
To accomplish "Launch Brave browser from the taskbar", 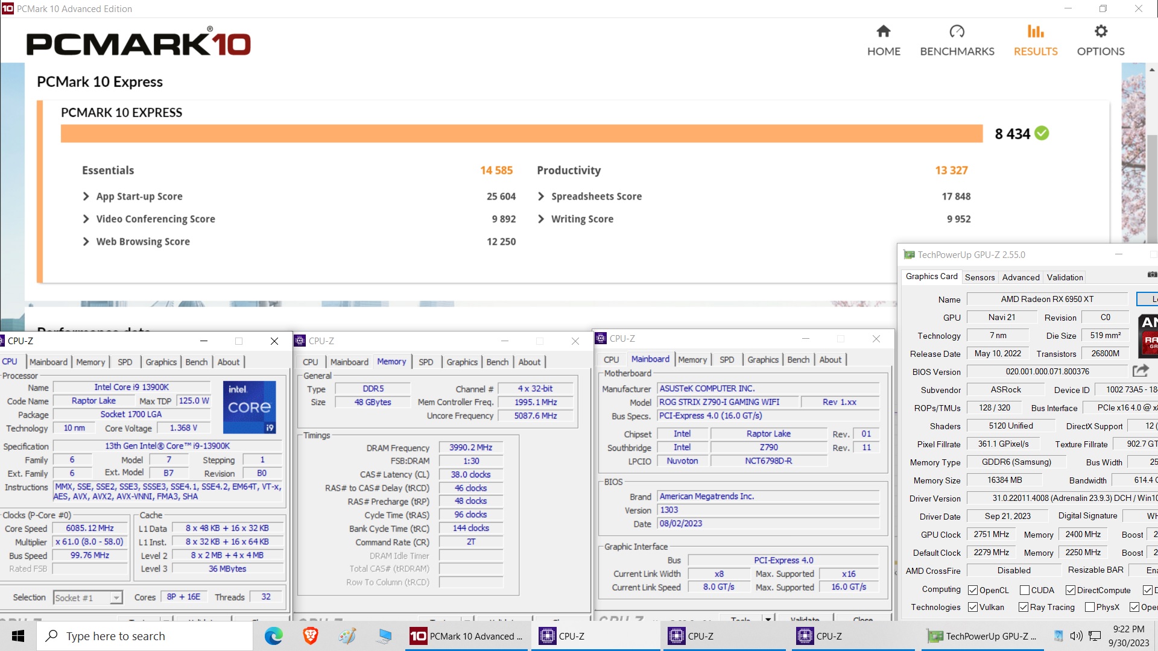I will click(x=311, y=636).
